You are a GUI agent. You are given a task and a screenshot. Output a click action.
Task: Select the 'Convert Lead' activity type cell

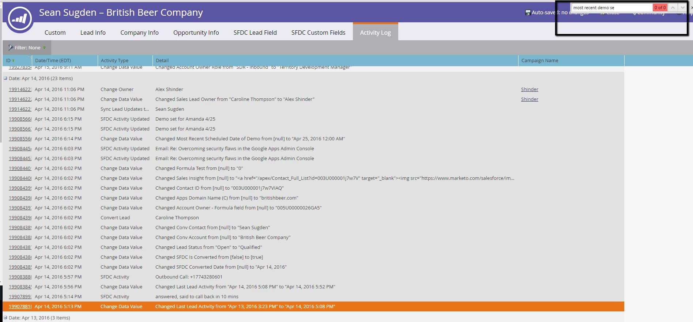(x=115, y=217)
